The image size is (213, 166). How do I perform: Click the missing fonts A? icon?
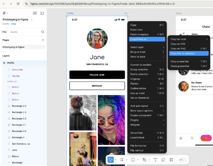pyautogui.click(x=35, y=13)
